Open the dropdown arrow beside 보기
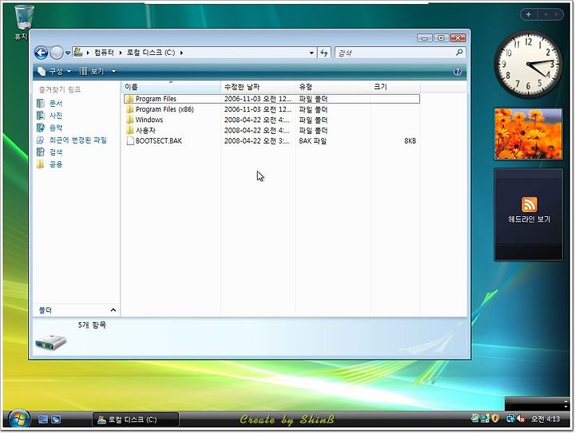 113,71
